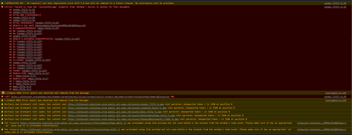Open vendor.7f373.js:29 source of sessionStorage Error row

pyautogui.click(x=335, y=7)
